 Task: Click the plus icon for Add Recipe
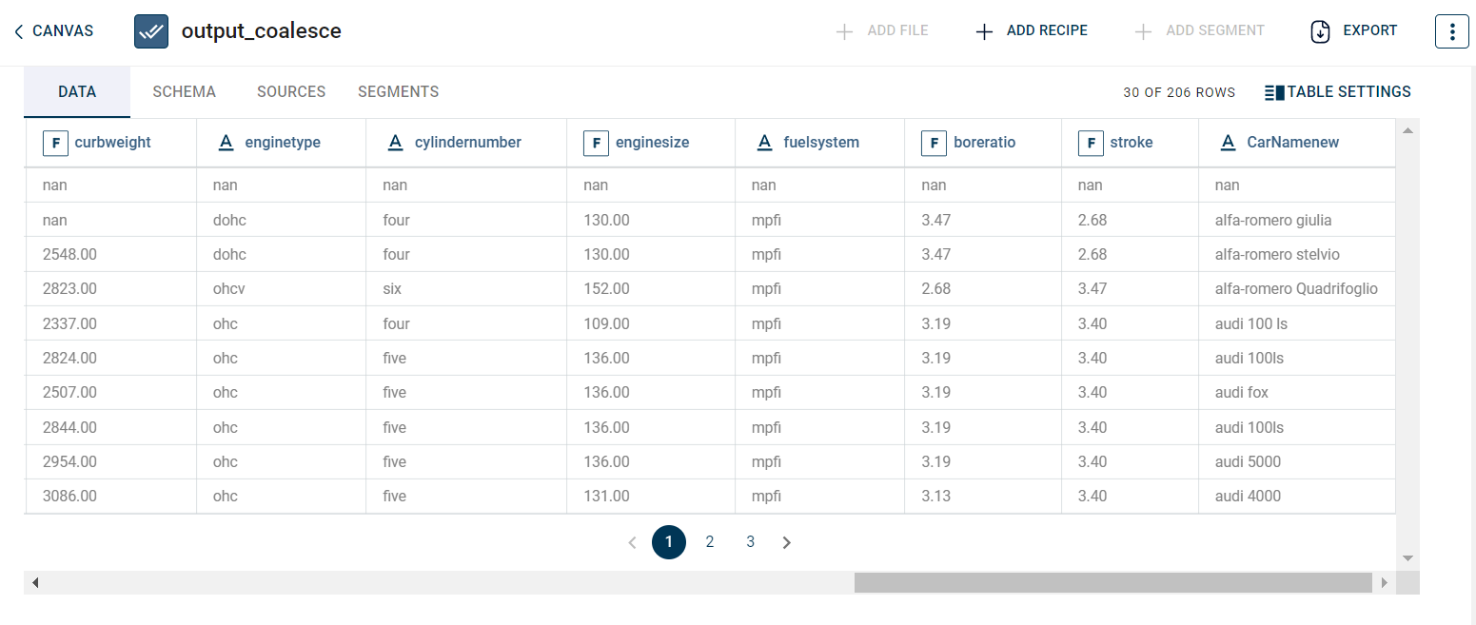[x=985, y=31]
